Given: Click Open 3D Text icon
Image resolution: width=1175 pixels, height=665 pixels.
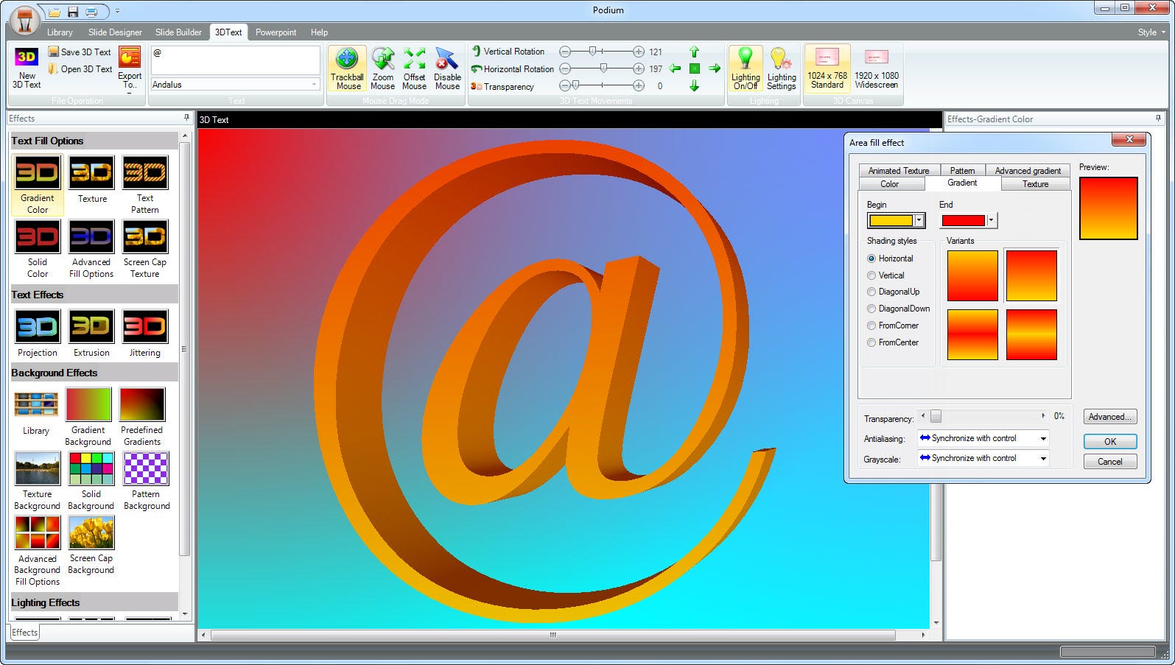Looking at the screenshot, I should [x=53, y=68].
